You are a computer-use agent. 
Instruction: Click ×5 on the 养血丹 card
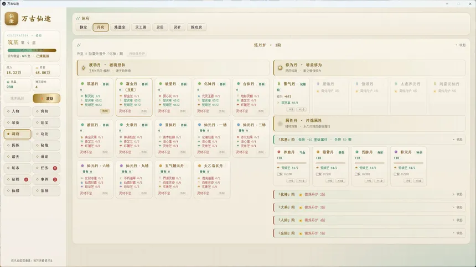click(291, 181)
